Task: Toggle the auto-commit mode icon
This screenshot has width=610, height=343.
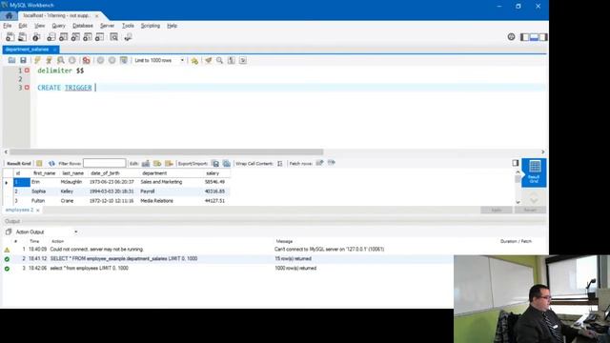Action: tap(124, 60)
